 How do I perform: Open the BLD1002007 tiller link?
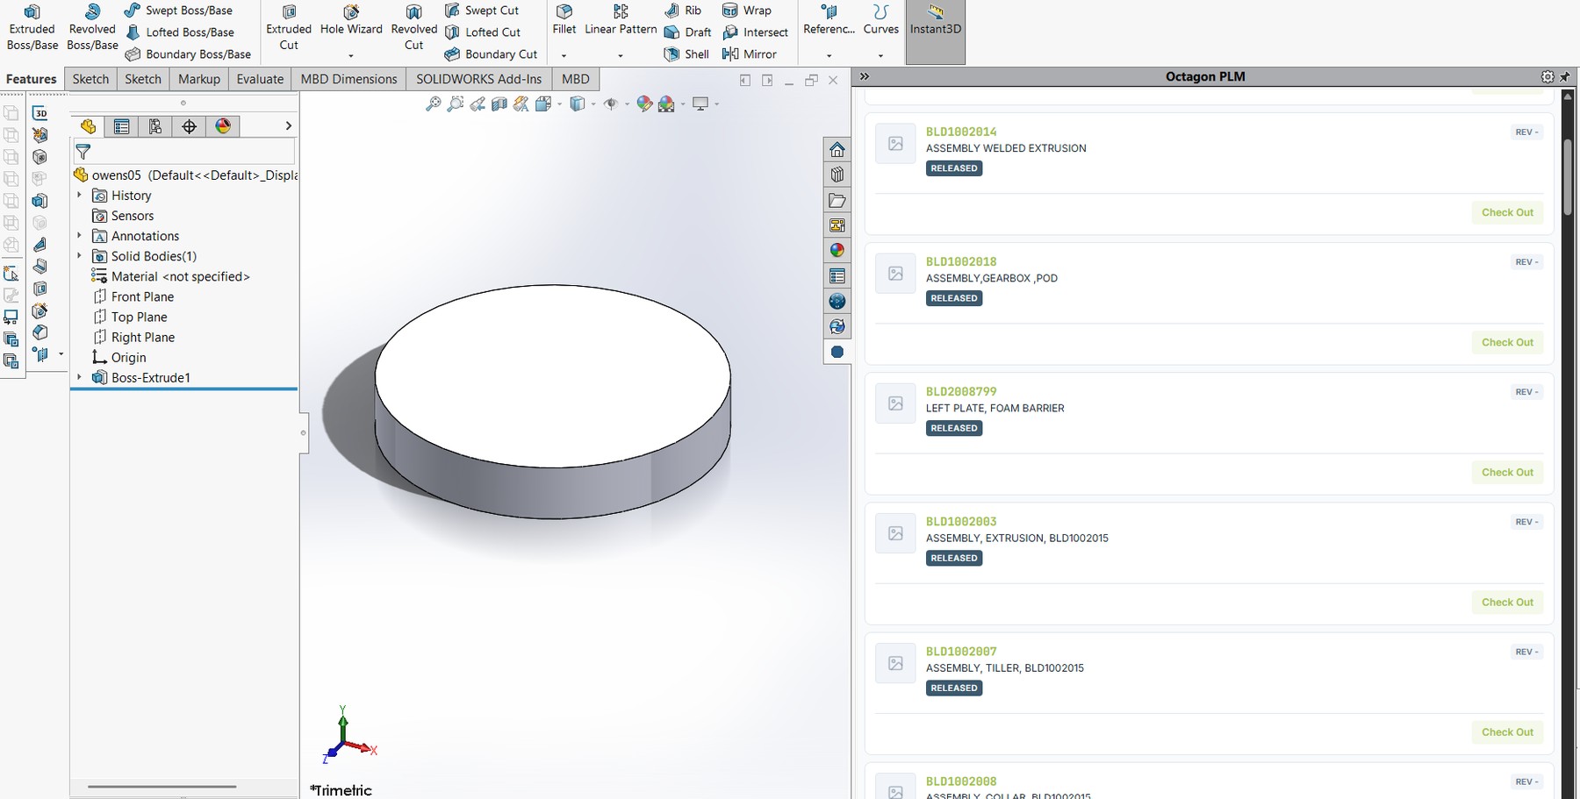(961, 651)
